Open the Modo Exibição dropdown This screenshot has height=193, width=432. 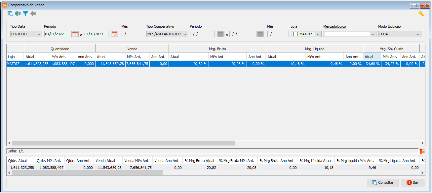(x=400, y=34)
